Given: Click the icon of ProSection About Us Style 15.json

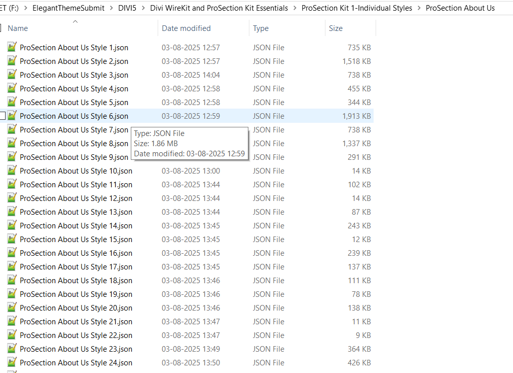Looking at the screenshot, I should (12, 239).
